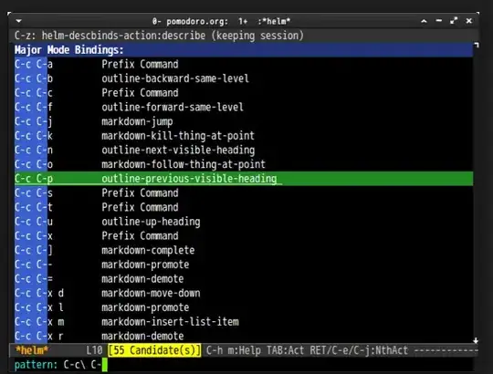The image size is (493, 374).
Task: Open the window menu arrow in title bar
Action: 18,21
